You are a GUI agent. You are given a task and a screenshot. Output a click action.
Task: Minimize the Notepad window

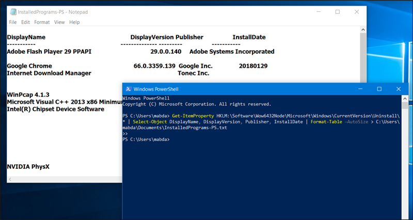pos(319,12)
